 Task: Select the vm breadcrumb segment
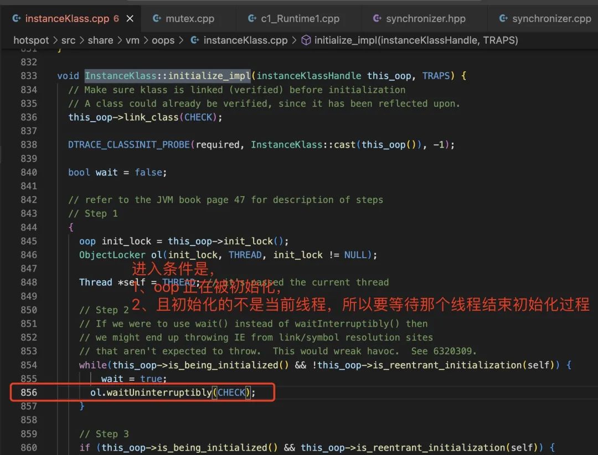coord(132,40)
